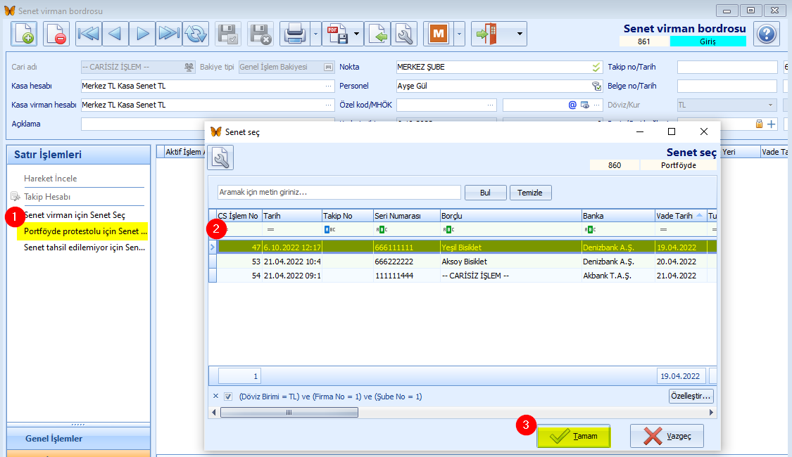792x457 pixels.
Task: Click the Borçlu column filter row cell
Action: [510, 229]
